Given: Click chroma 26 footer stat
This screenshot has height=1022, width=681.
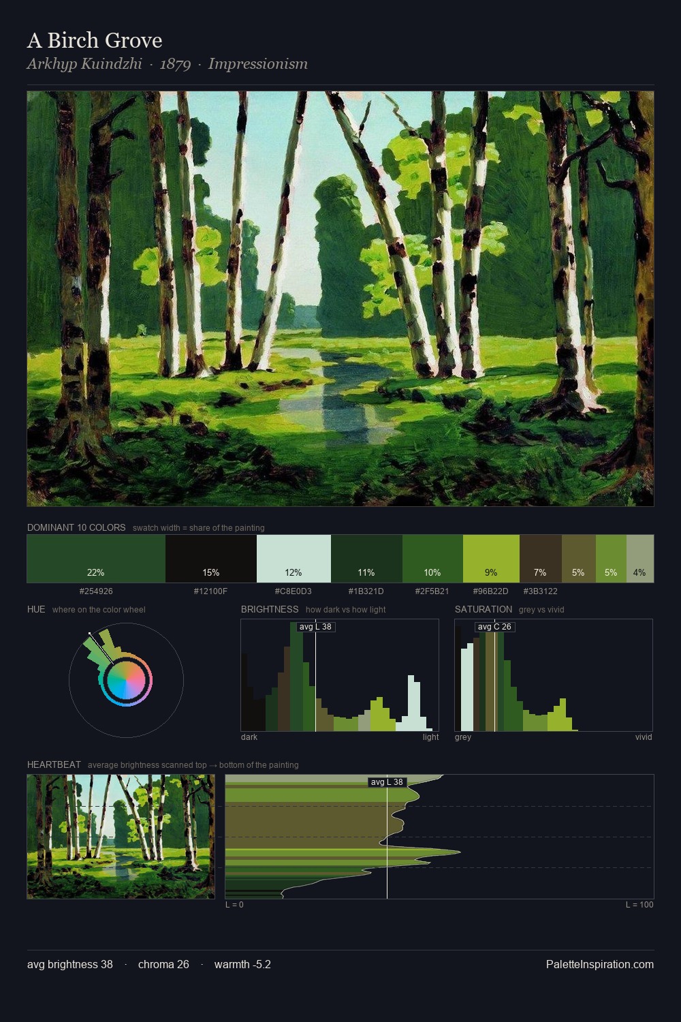Looking at the screenshot, I should pyautogui.click(x=163, y=965).
